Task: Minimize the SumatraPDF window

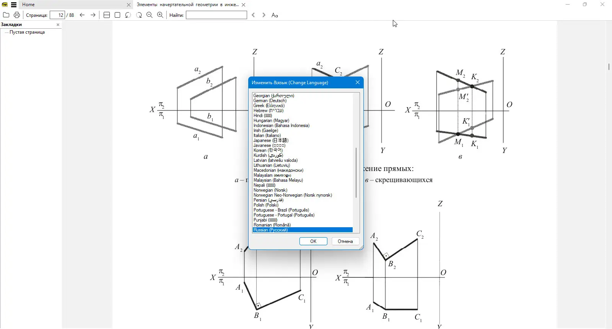Action: pos(568,5)
